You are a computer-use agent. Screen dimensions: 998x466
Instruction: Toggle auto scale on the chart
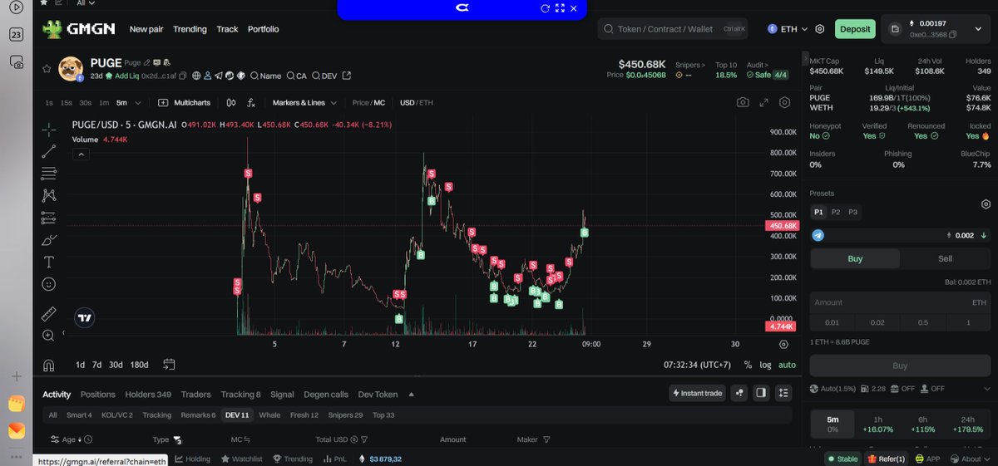click(x=787, y=365)
